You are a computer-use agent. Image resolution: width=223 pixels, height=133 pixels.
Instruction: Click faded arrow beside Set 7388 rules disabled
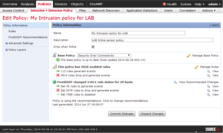coord(58,94)
